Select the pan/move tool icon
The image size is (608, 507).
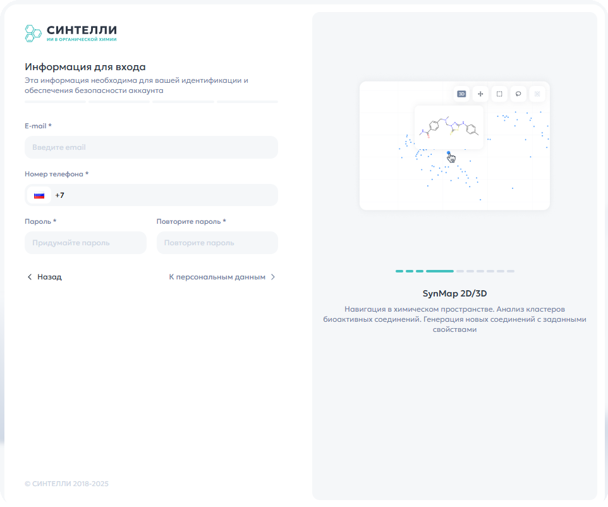[x=480, y=94]
